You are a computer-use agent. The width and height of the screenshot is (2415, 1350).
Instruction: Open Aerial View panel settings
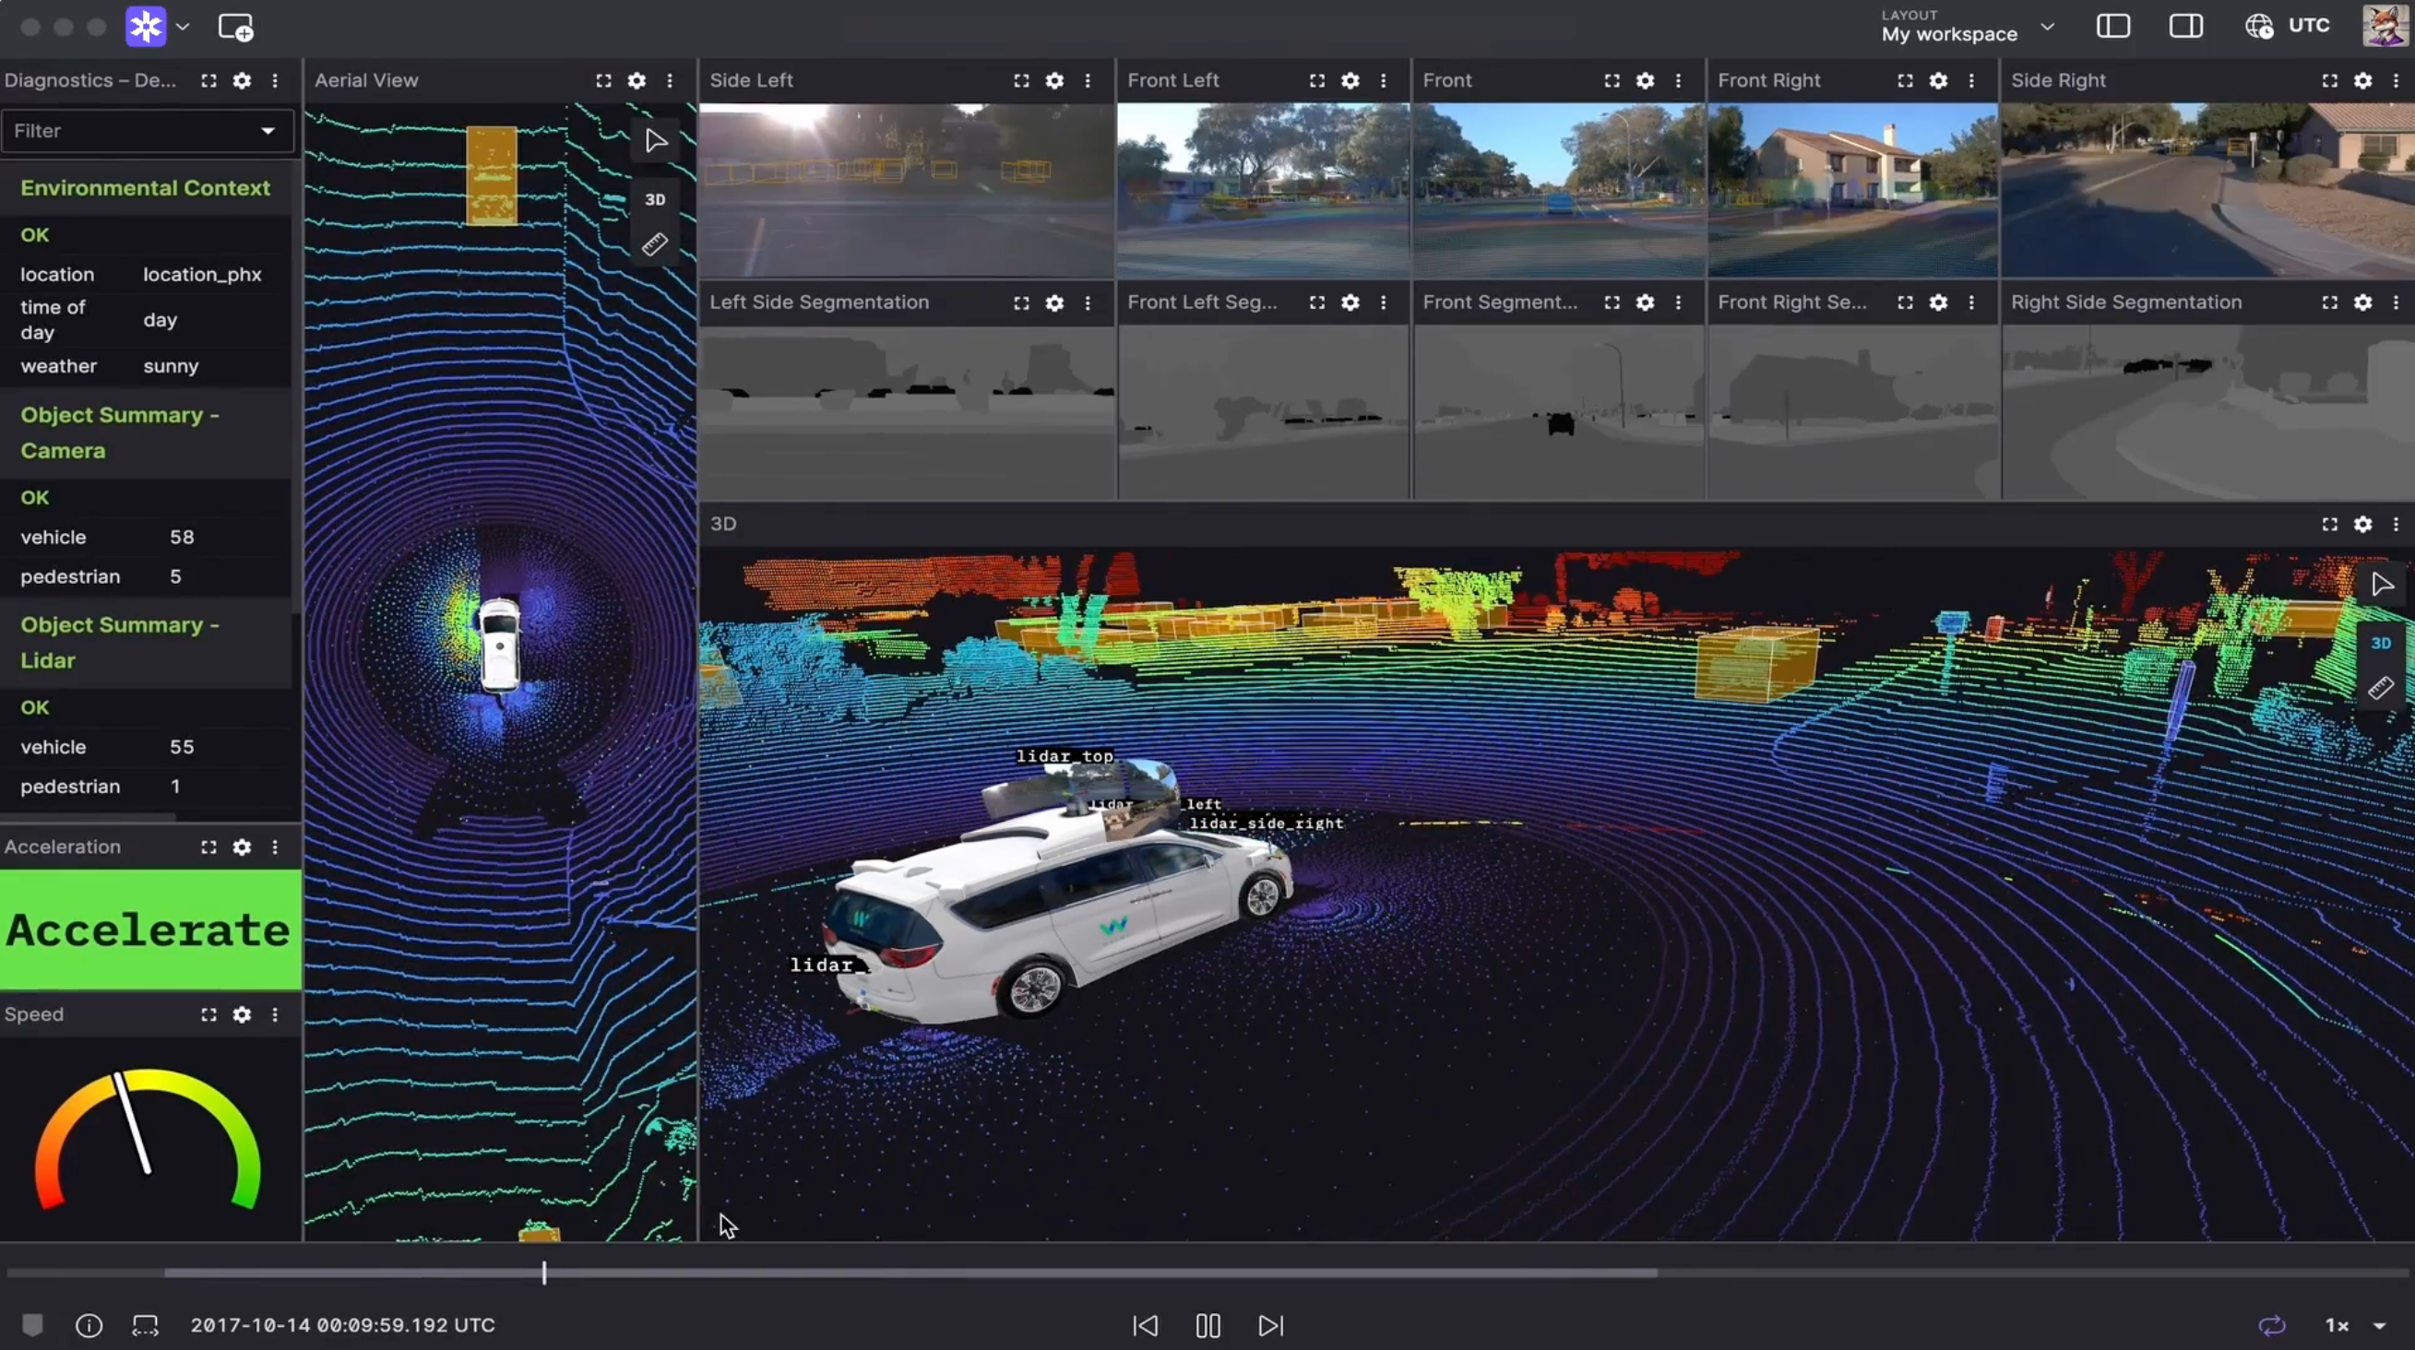pyautogui.click(x=636, y=80)
